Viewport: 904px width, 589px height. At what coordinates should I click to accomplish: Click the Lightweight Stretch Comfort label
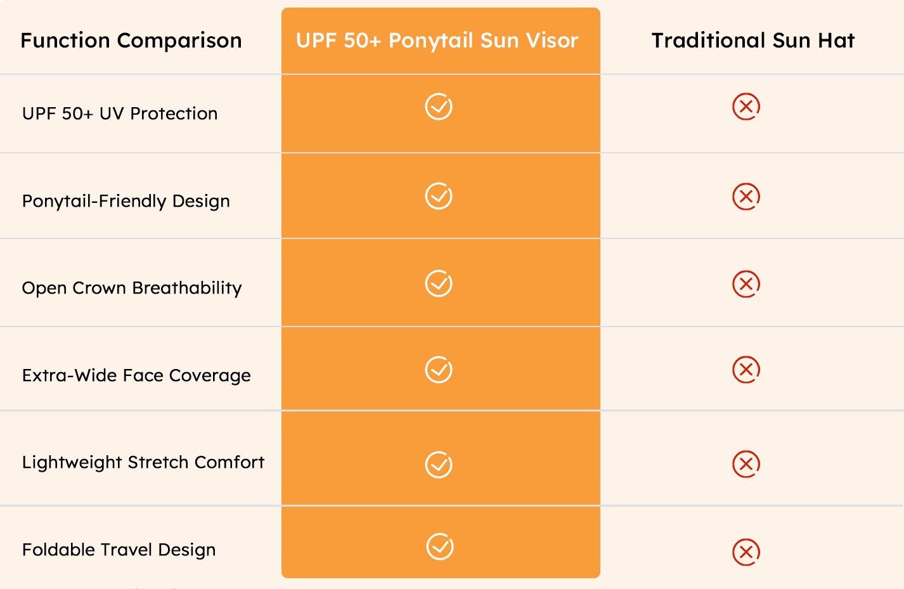(x=143, y=462)
